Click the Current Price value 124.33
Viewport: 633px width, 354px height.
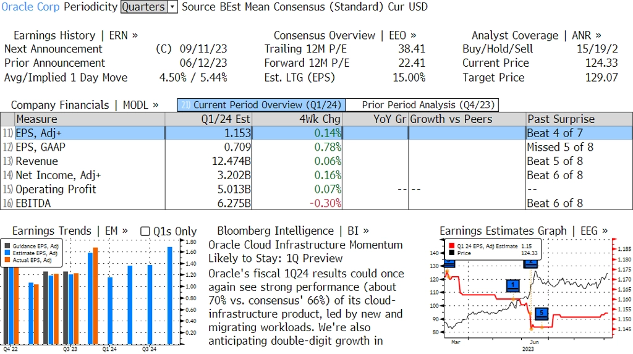pyautogui.click(x=601, y=63)
